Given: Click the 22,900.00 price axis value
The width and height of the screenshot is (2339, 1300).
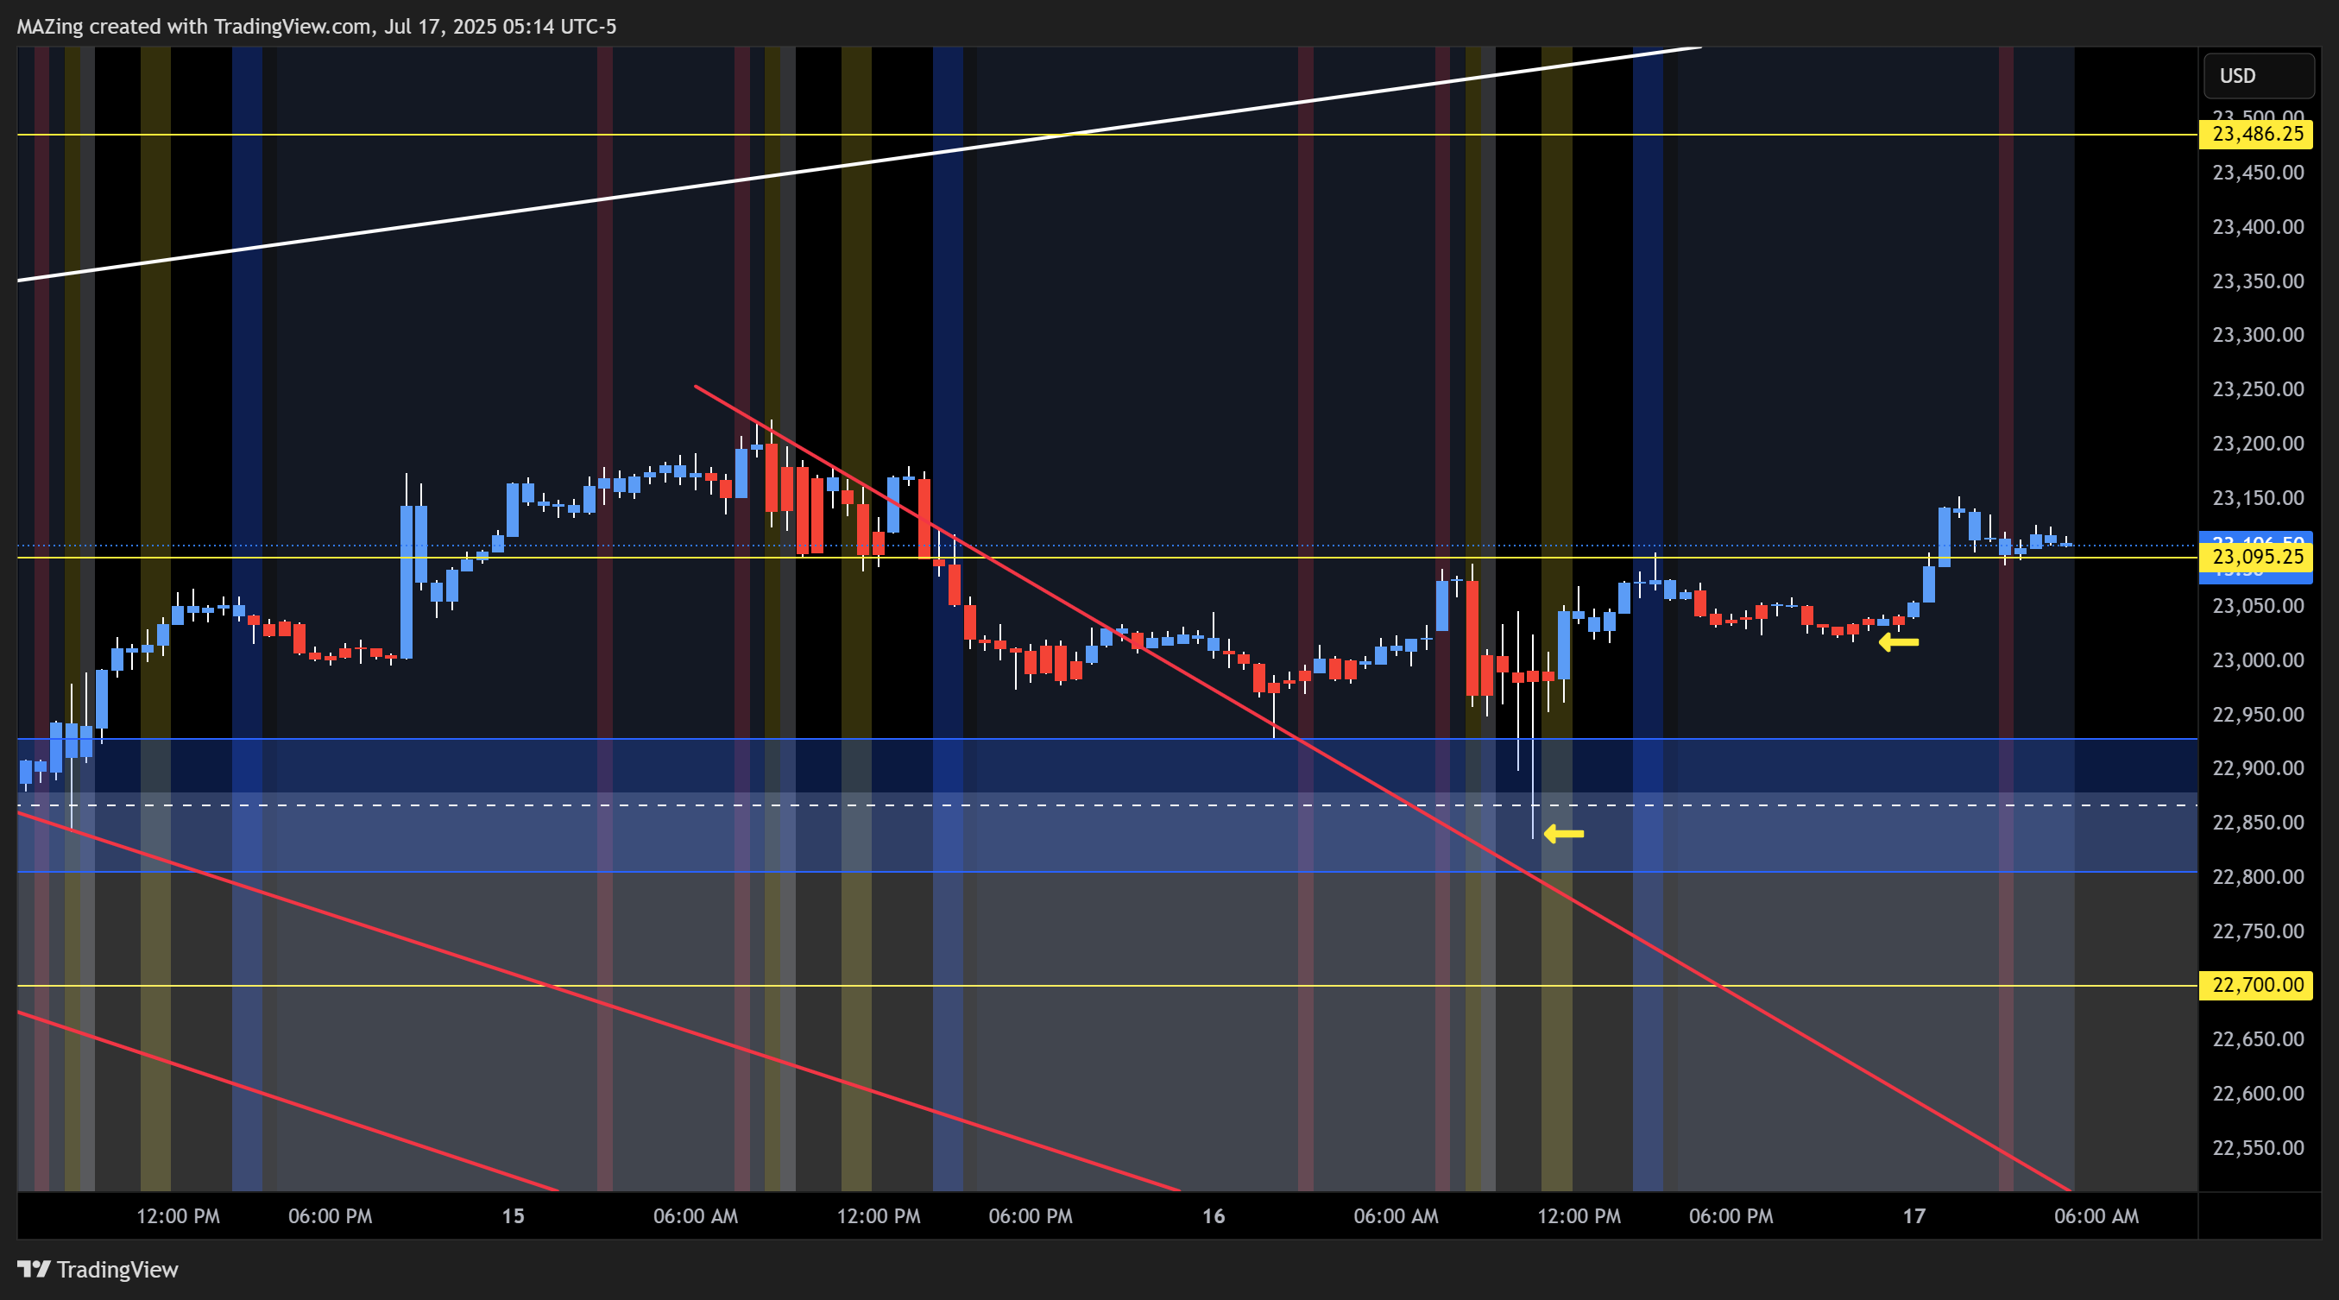Looking at the screenshot, I should point(2257,769).
